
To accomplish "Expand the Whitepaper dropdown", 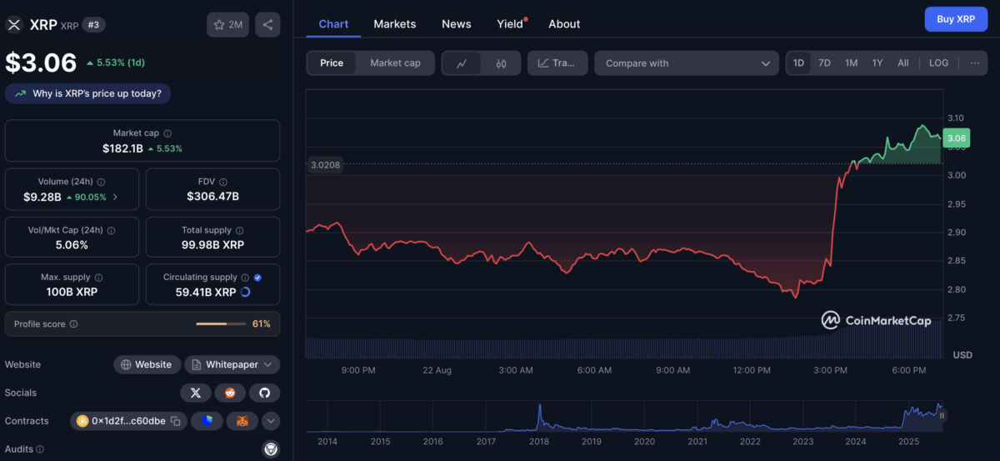I will pyautogui.click(x=232, y=364).
